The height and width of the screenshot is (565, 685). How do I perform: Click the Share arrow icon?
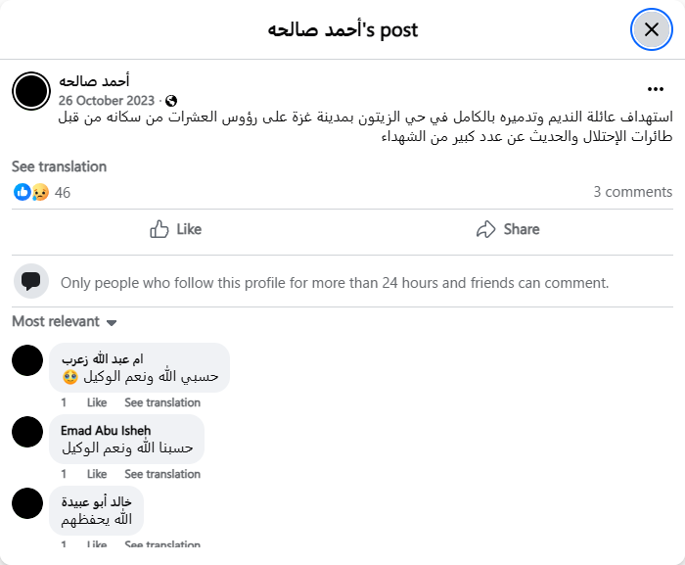pyautogui.click(x=485, y=229)
